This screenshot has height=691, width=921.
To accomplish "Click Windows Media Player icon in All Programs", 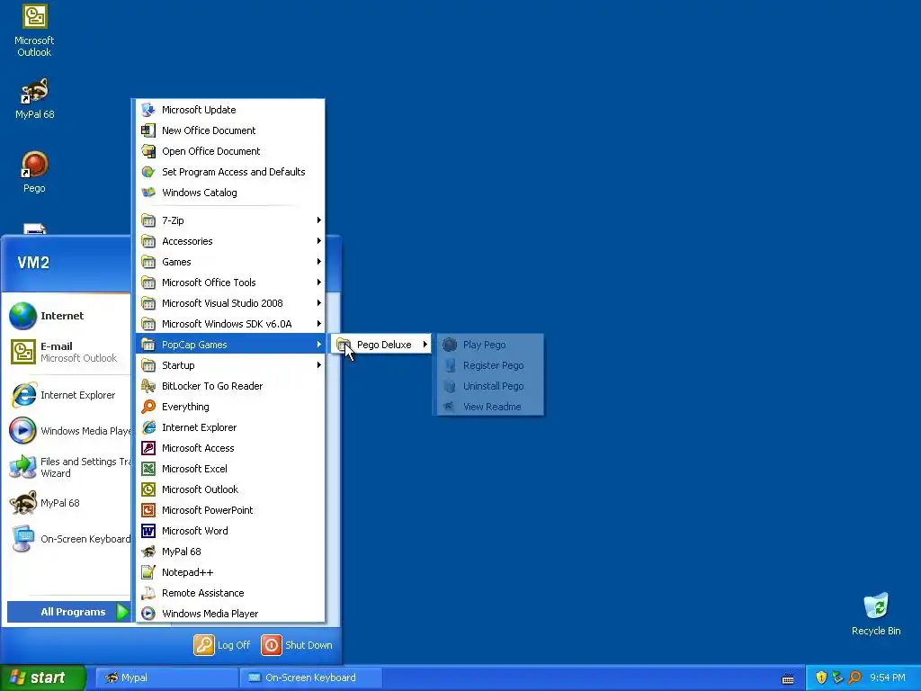I will point(148,614).
